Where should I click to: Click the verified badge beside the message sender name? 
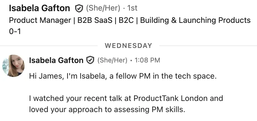click(x=90, y=60)
